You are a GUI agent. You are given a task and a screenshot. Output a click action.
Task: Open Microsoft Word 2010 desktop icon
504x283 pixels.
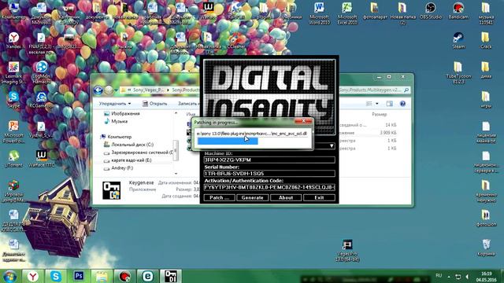coord(319,13)
